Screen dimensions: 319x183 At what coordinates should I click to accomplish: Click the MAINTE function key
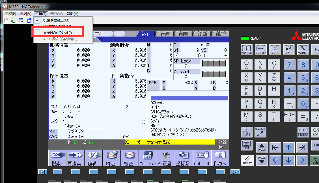(303, 49)
